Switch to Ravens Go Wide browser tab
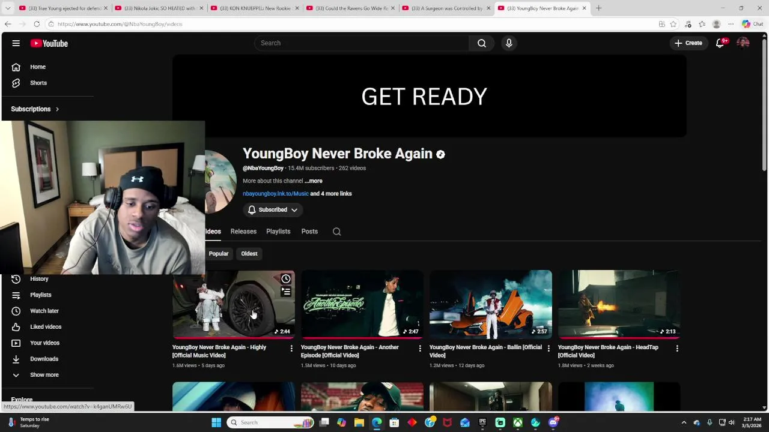The image size is (769, 432). pos(351,8)
